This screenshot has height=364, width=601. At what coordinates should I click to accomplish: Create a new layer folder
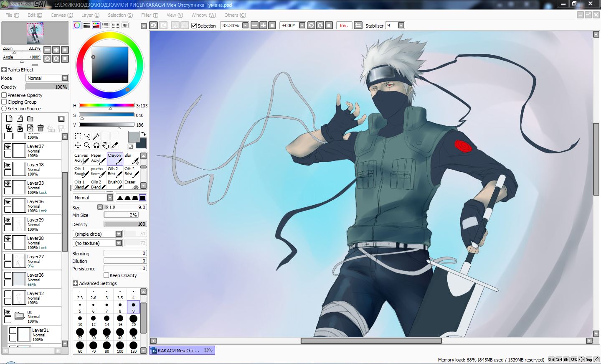click(30, 119)
